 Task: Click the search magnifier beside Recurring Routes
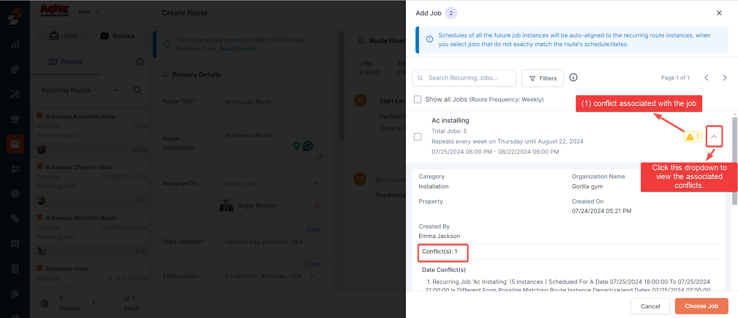pyautogui.click(x=137, y=90)
